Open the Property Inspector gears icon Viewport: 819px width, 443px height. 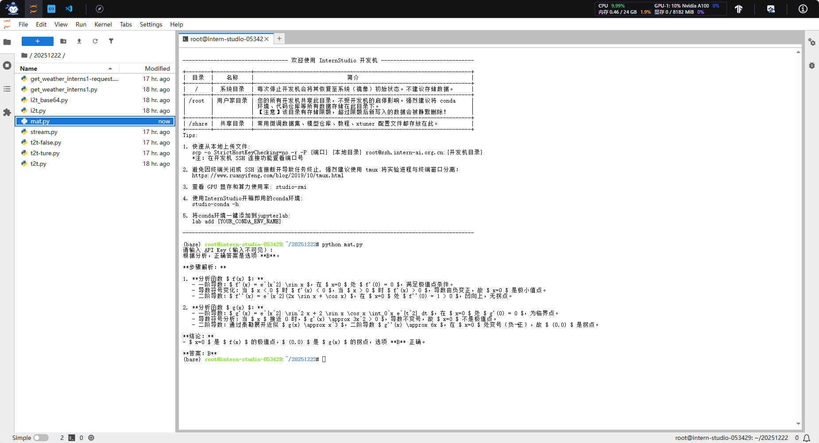click(x=811, y=42)
